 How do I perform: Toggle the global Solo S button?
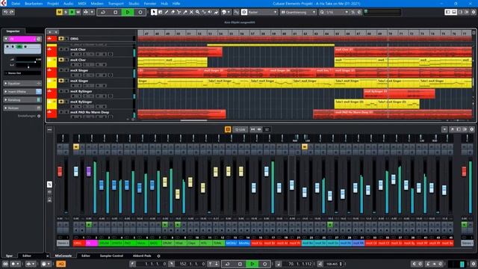click(66, 12)
